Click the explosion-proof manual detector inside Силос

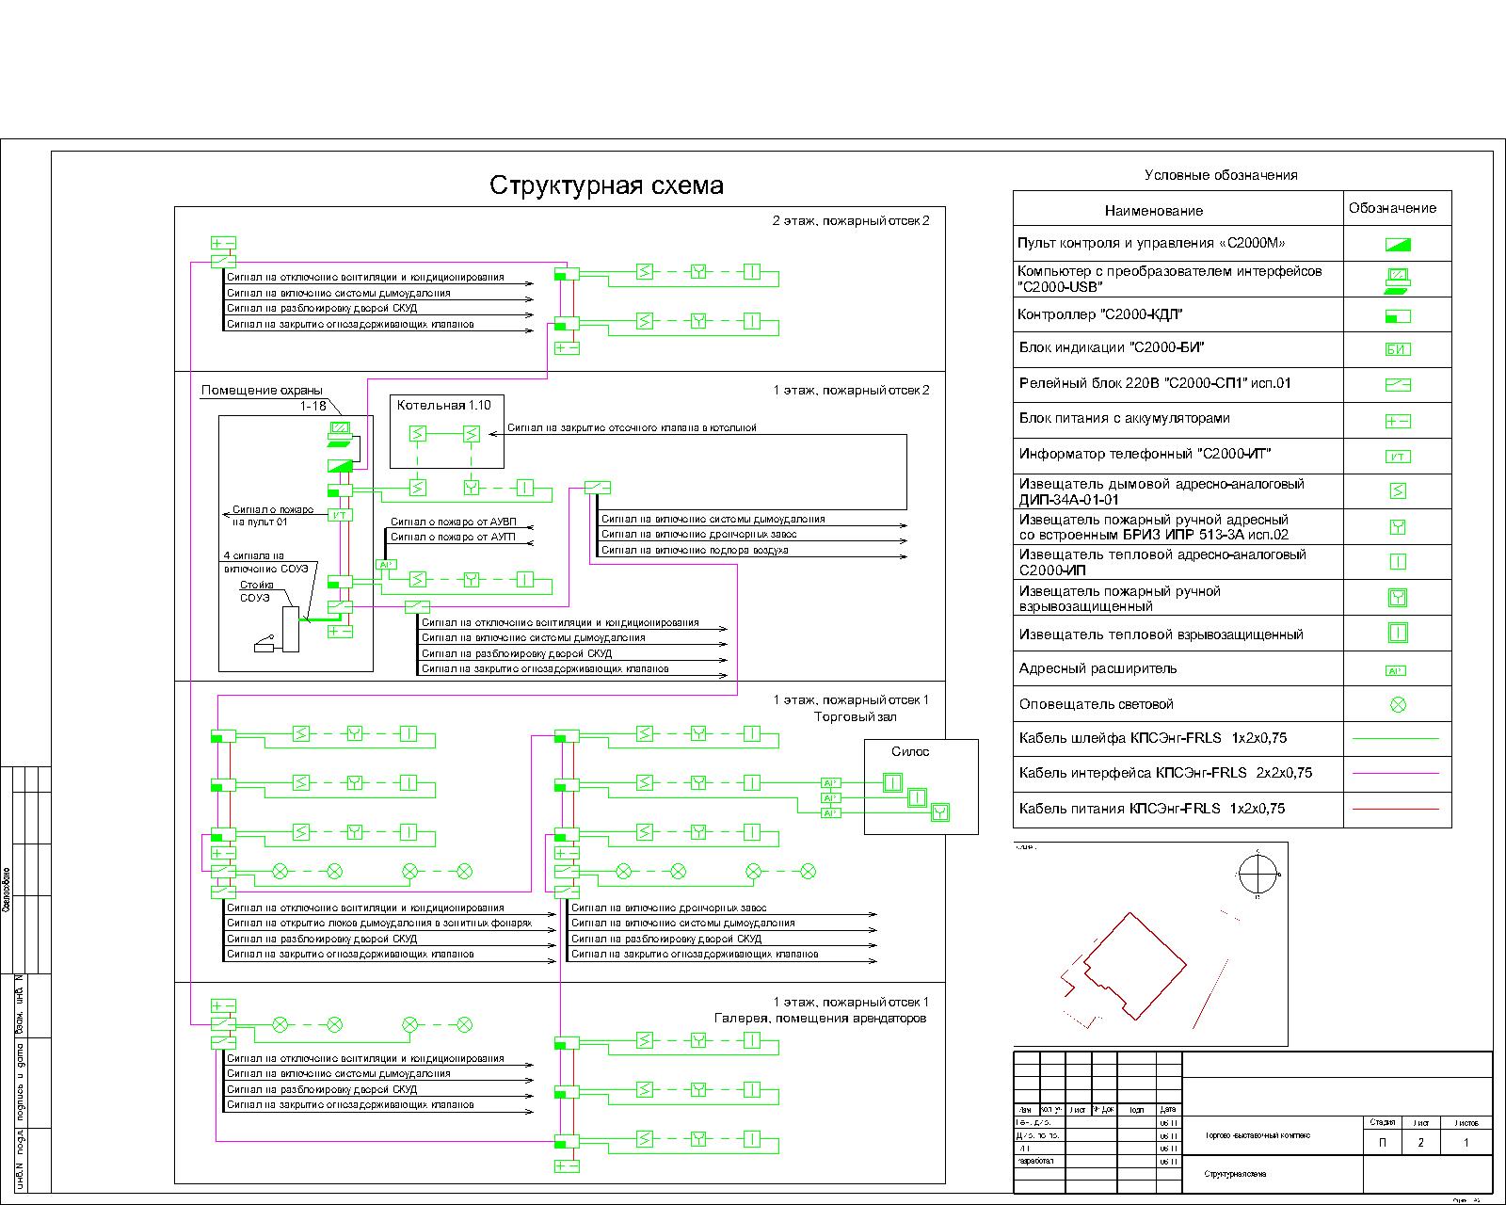[x=939, y=813]
